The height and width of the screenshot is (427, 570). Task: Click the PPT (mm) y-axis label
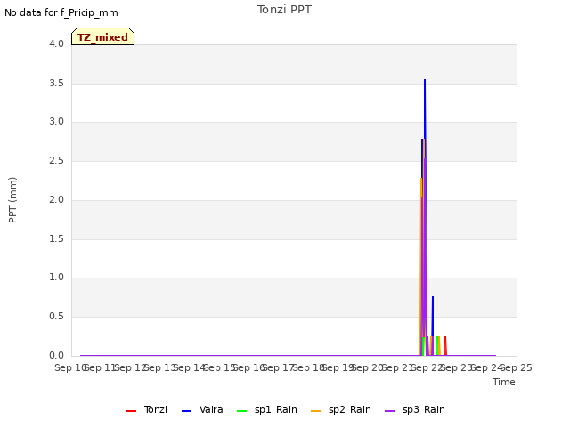click(12, 200)
